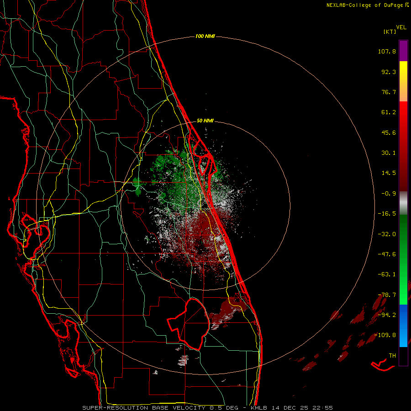Click the 100 NMI range ring label
Image resolution: width=411 pixels, height=411 pixels.
click(x=205, y=36)
